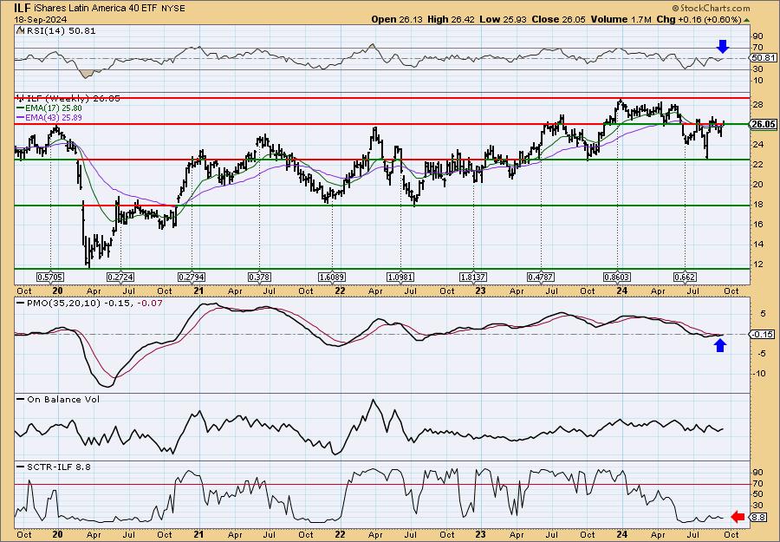Click the Low 25.93 value

[503, 19]
